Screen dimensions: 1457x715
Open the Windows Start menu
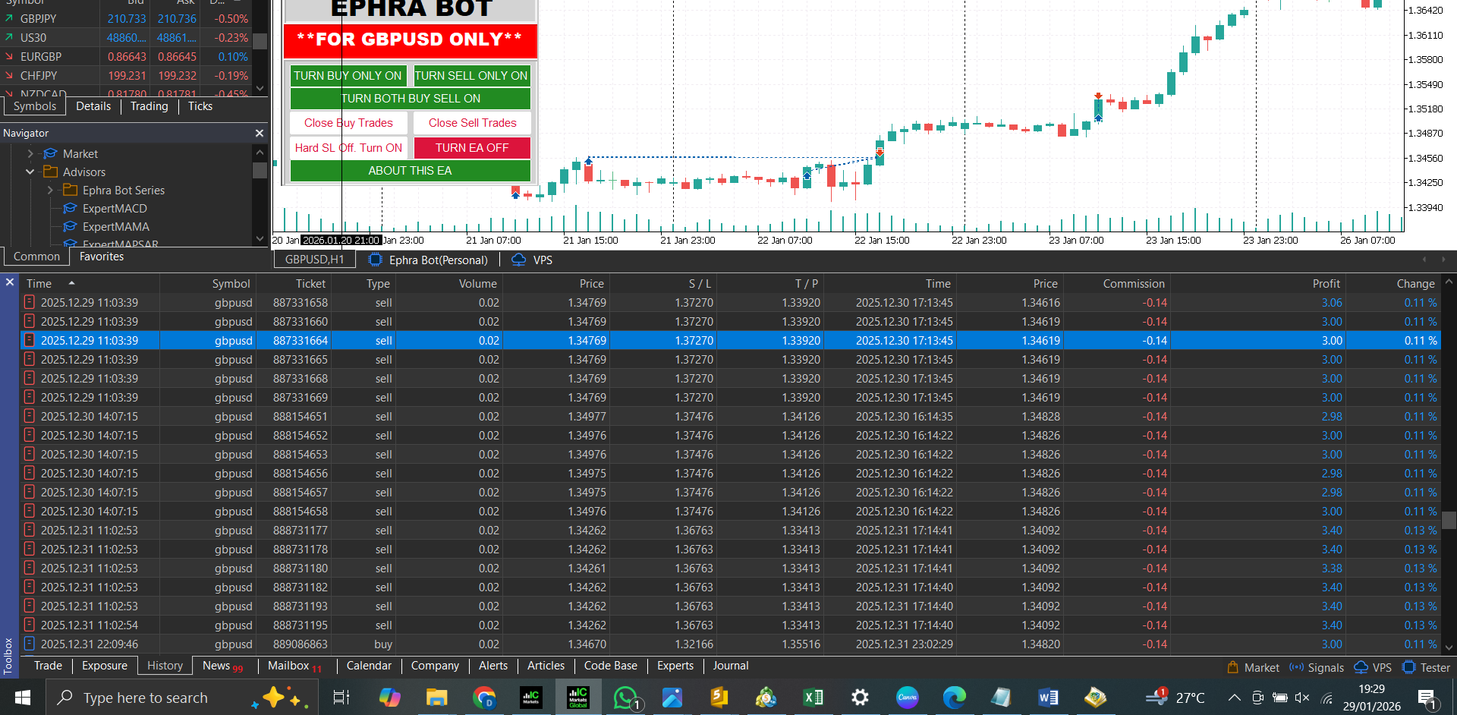23,697
